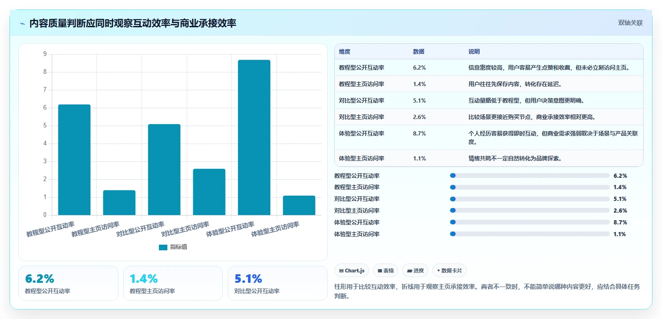
Task: Click the lightning icon beside the title
Action: click(x=22, y=24)
